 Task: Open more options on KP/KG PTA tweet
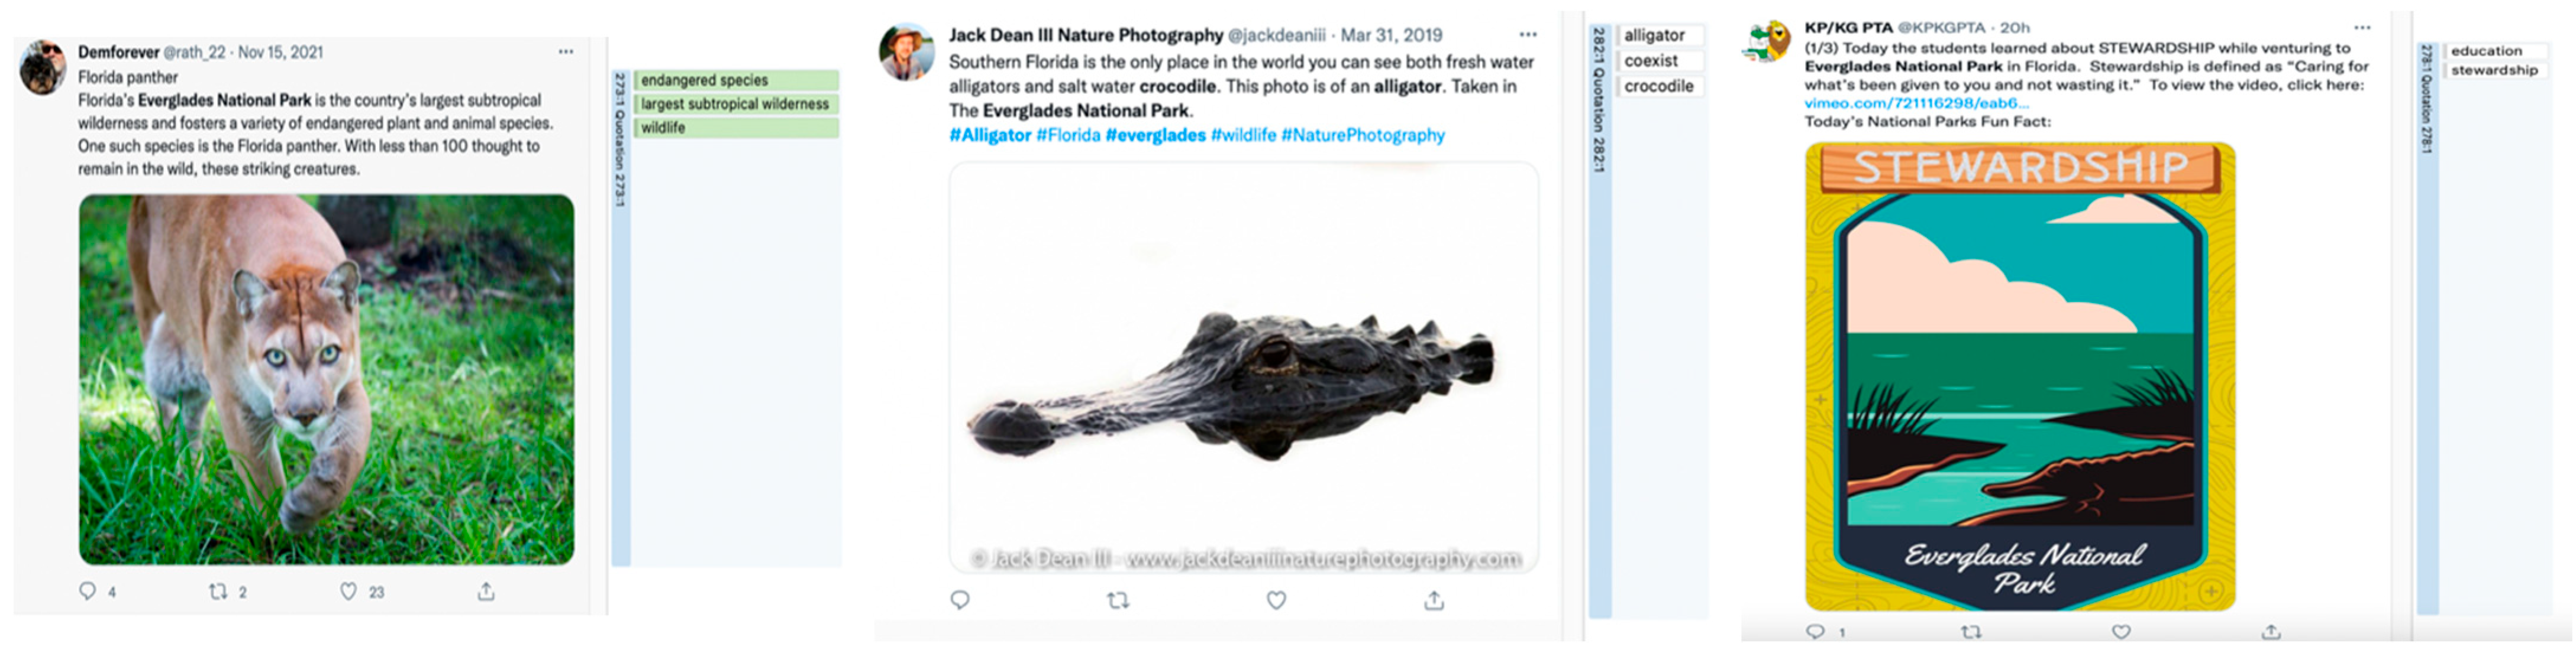2362,28
